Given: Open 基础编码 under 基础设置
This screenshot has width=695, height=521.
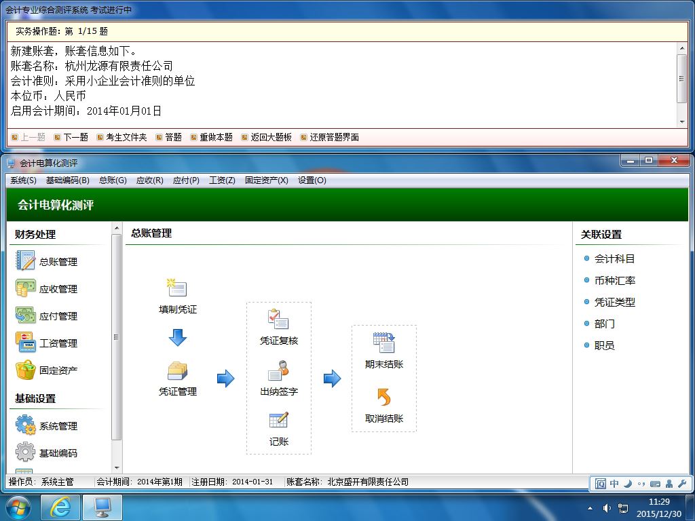Looking at the screenshot, I should (x=47, y=452).
